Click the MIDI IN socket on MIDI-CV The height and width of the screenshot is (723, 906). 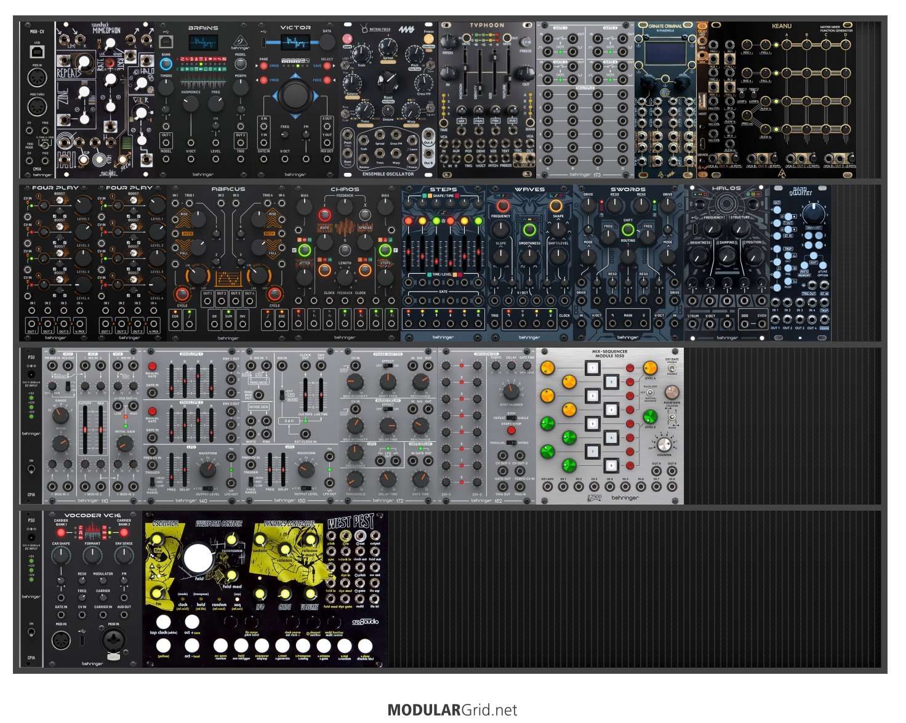pyautogui.click(x=37, y=78)
